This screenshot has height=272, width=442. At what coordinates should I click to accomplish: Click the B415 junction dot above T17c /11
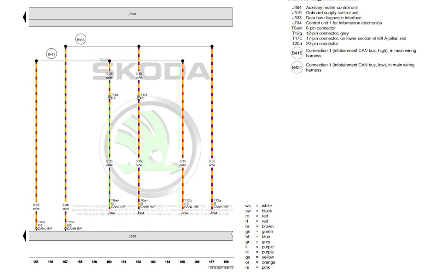coord(139,46)
